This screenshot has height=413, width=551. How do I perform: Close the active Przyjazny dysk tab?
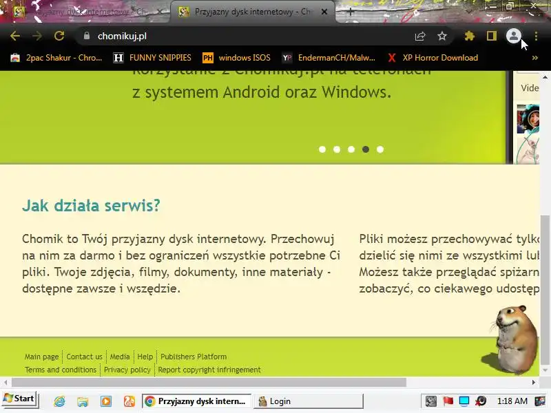324,12
